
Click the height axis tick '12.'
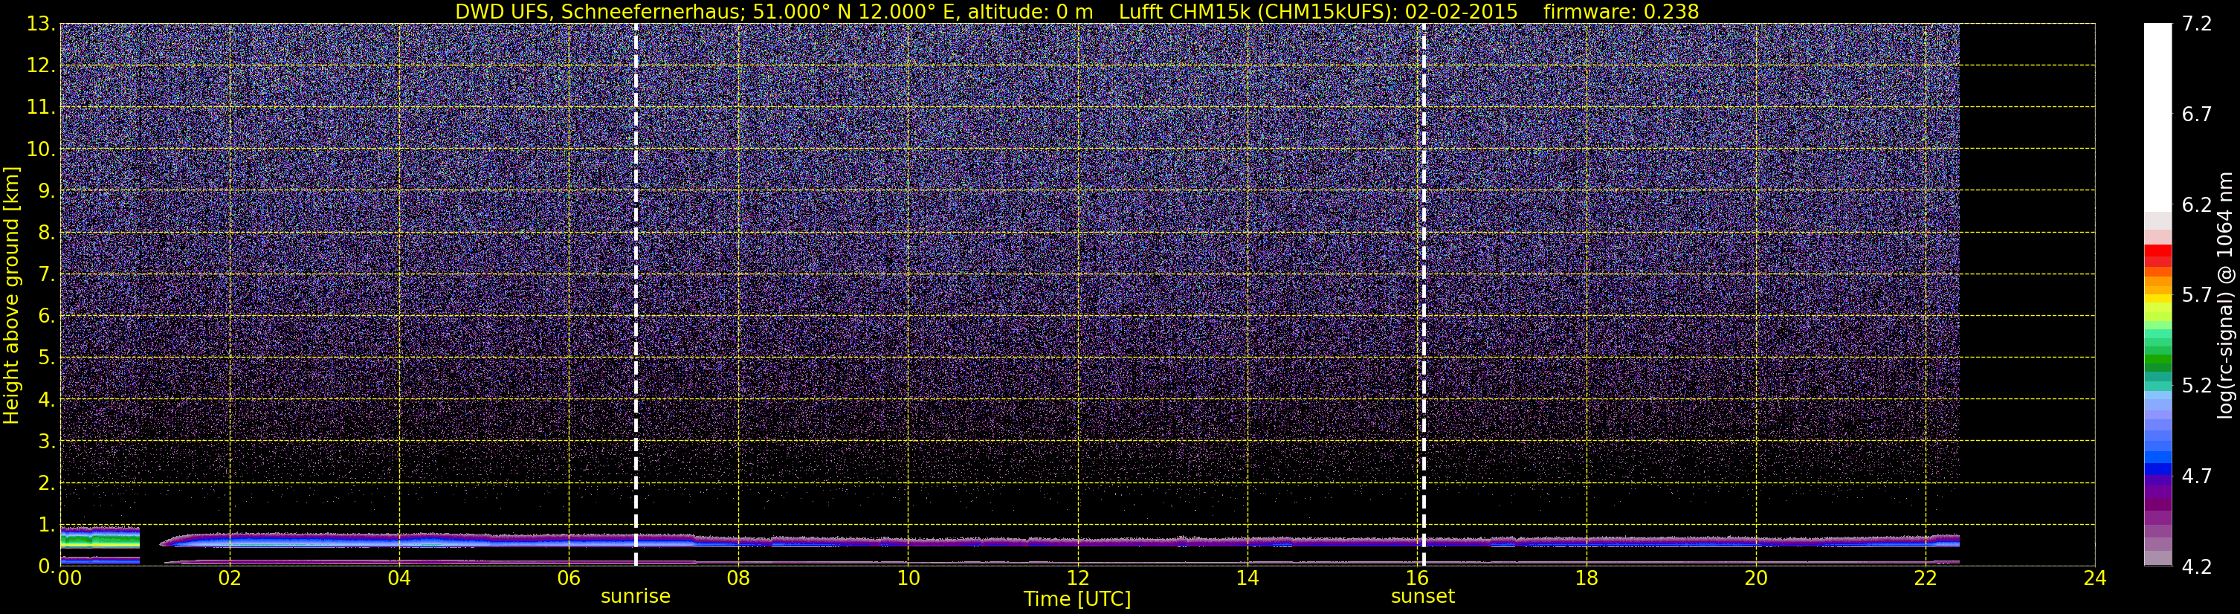pyautogui.click(x=41, y=66)
